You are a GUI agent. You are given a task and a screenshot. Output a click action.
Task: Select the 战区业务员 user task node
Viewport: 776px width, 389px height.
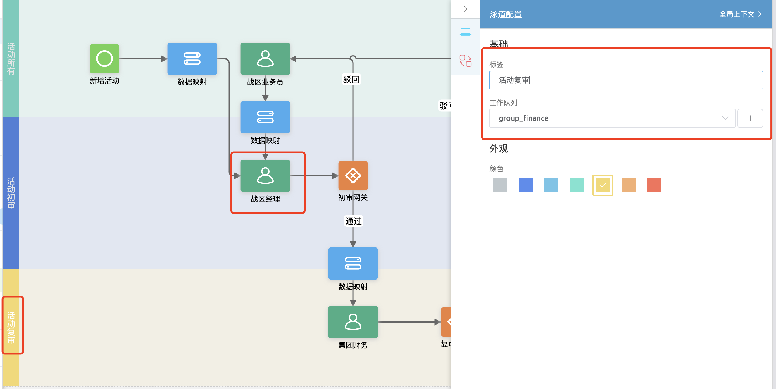click(265, 59)
